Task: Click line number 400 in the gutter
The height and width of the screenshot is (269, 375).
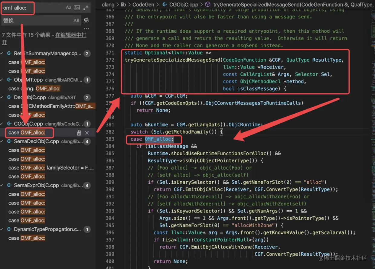Action: coord(110,261)
